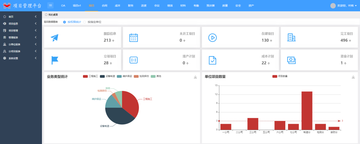Select the 按指定单位 radio option

[85, 22]
